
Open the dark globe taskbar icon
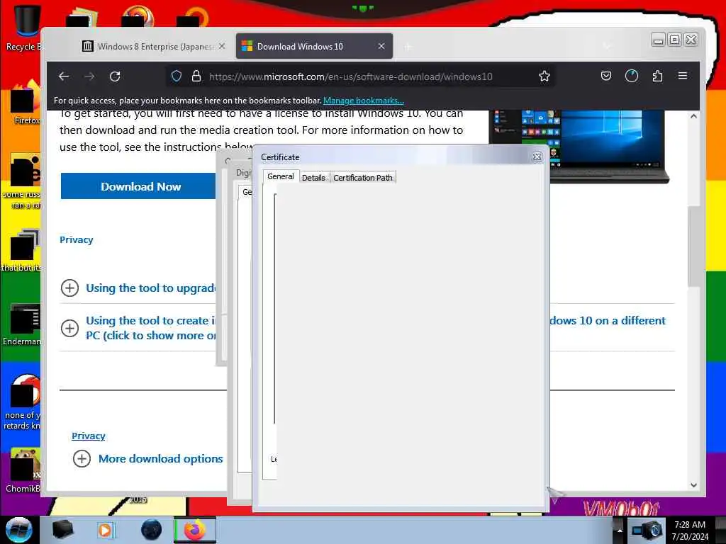click(x=151, y=530)
